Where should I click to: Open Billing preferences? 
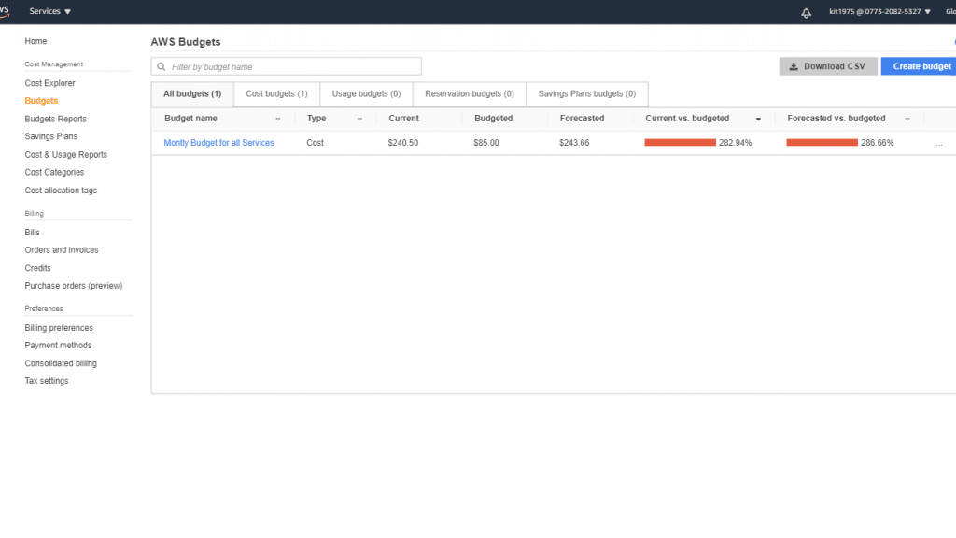click(x=59, y=328)
